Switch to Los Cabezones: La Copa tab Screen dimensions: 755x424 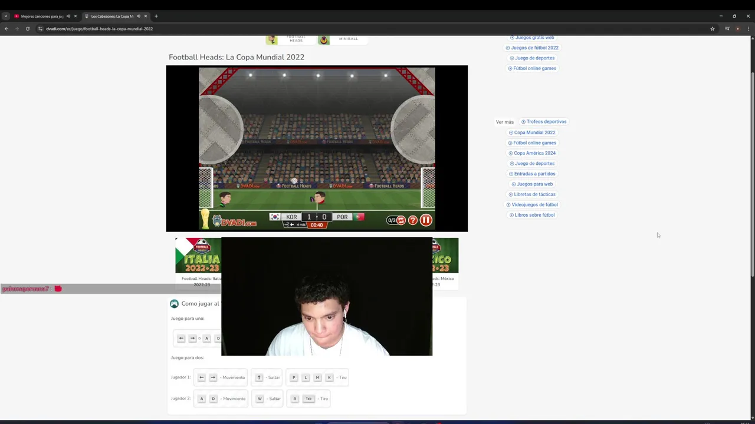click(x=112, y=16)
